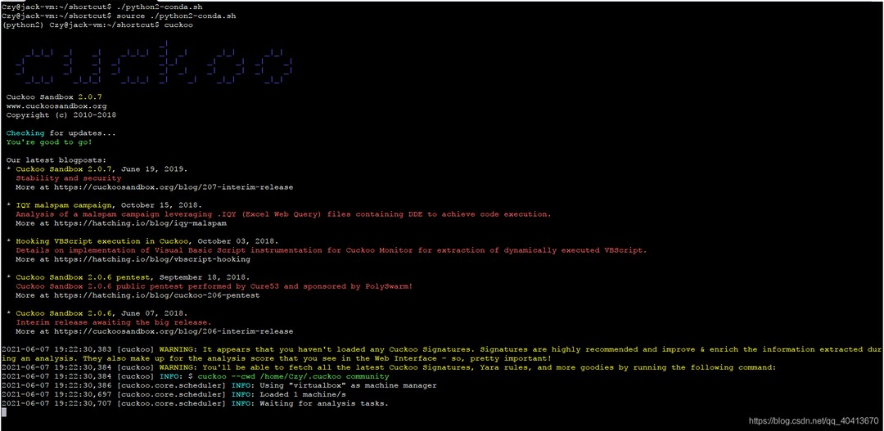Open the www.cuckoosandbox.org website link

pos(56,106)
